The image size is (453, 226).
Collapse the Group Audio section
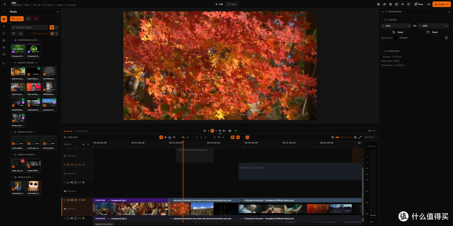tap(12, 132)
